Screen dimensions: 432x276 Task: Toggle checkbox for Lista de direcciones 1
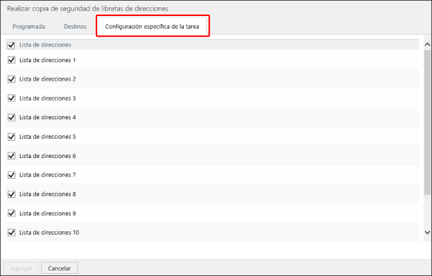(11, 60)
